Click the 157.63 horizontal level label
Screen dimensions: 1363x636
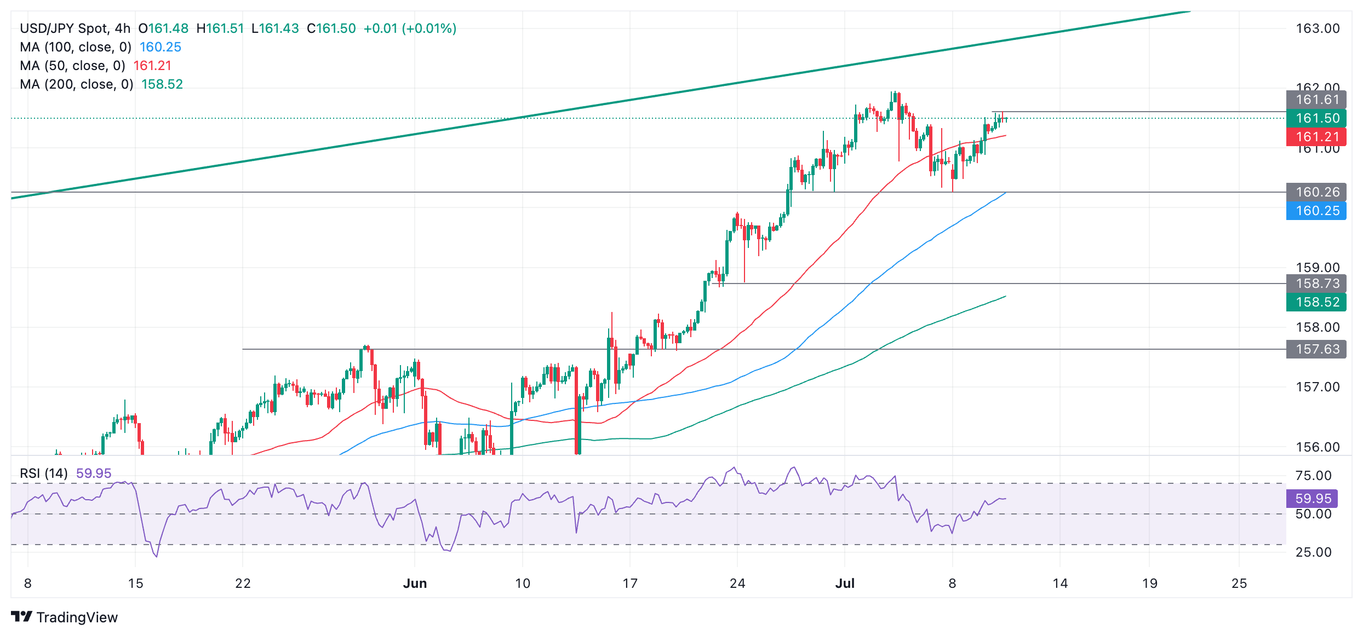(1316, 349)
